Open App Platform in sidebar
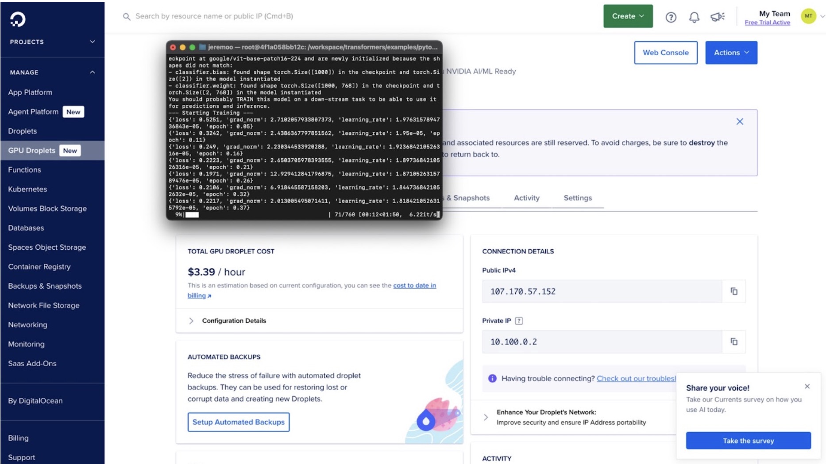 click(30, 92)
